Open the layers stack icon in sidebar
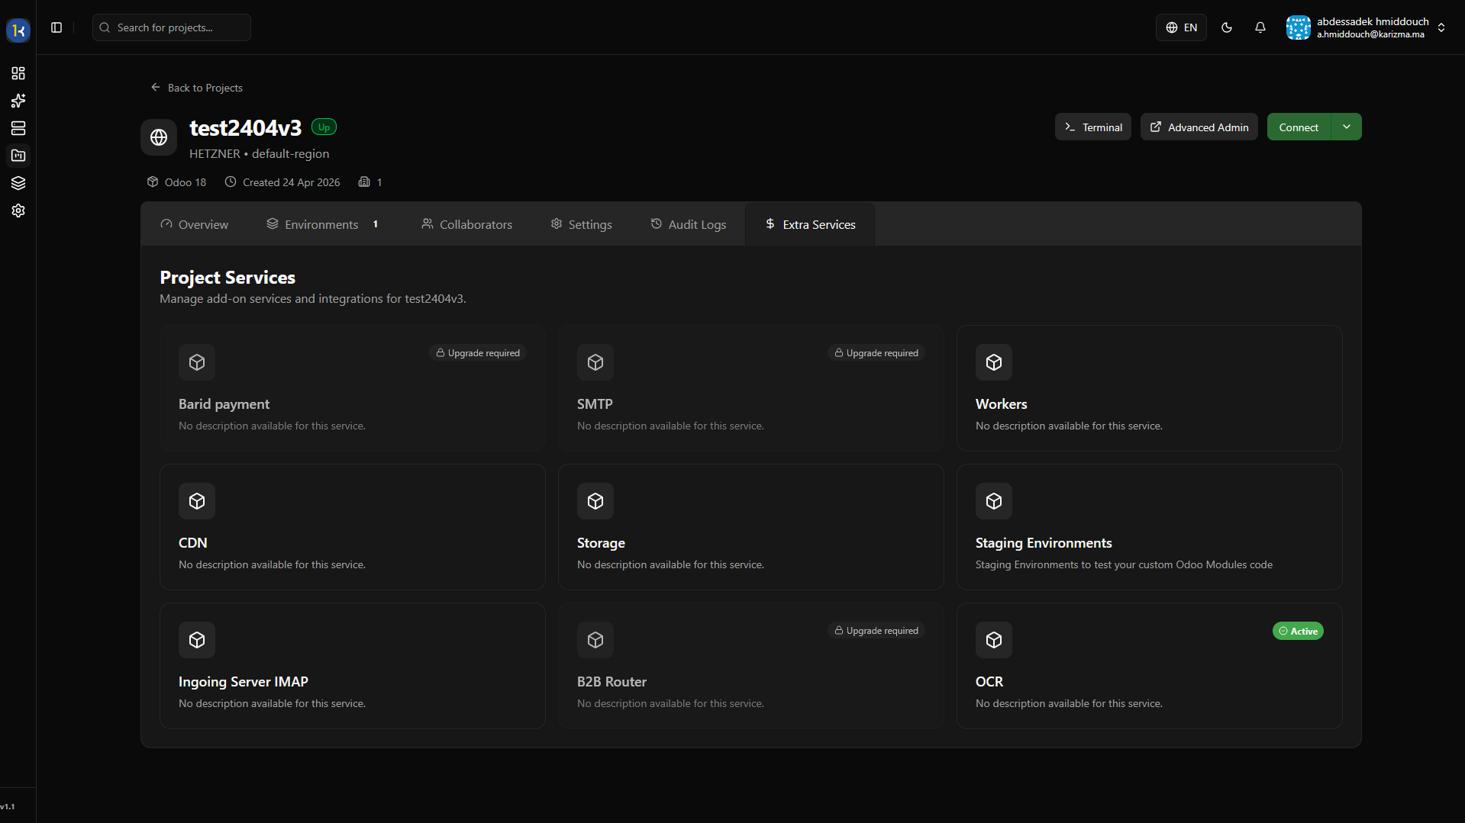The width and height of the screenshot is (1465, 823). 18,183
